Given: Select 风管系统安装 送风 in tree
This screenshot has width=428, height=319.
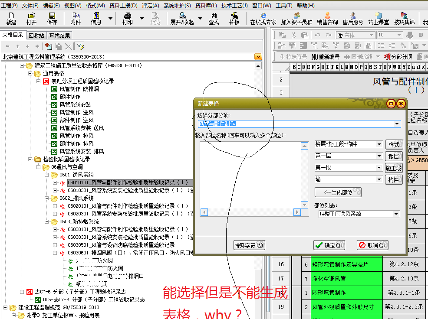Looking at the screenshot, I should coord(82,128).
